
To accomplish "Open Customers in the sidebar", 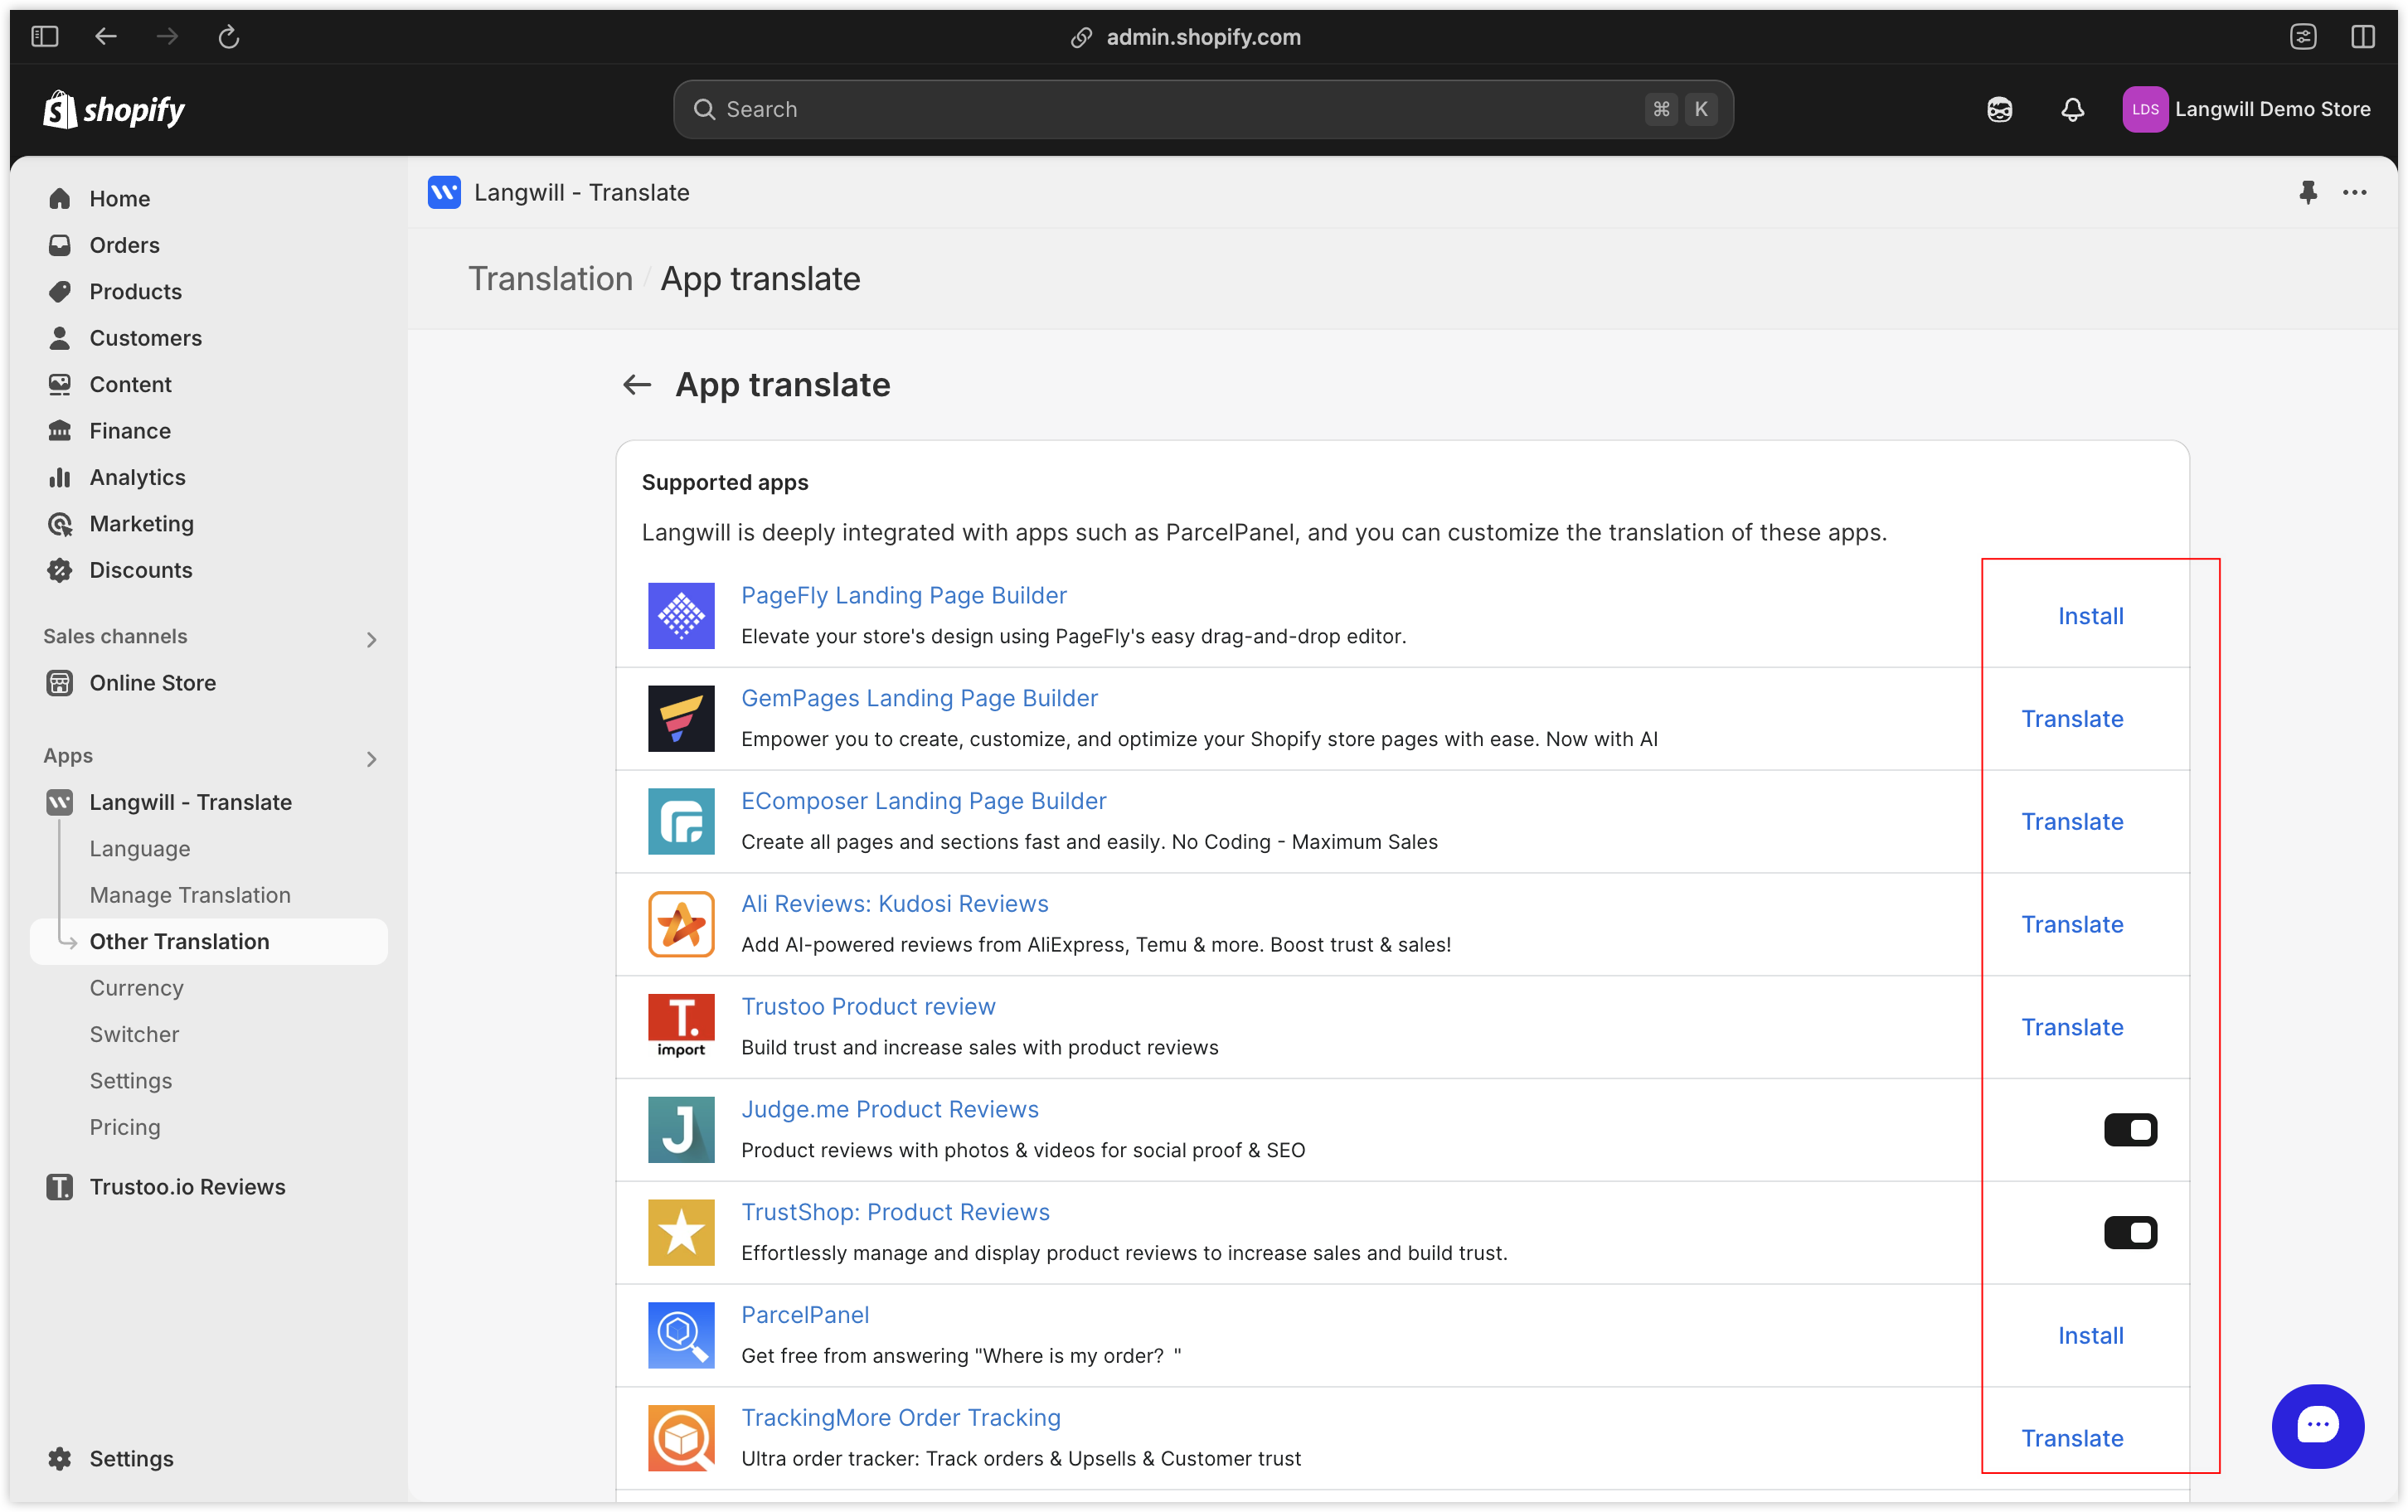I will point(209,338).
